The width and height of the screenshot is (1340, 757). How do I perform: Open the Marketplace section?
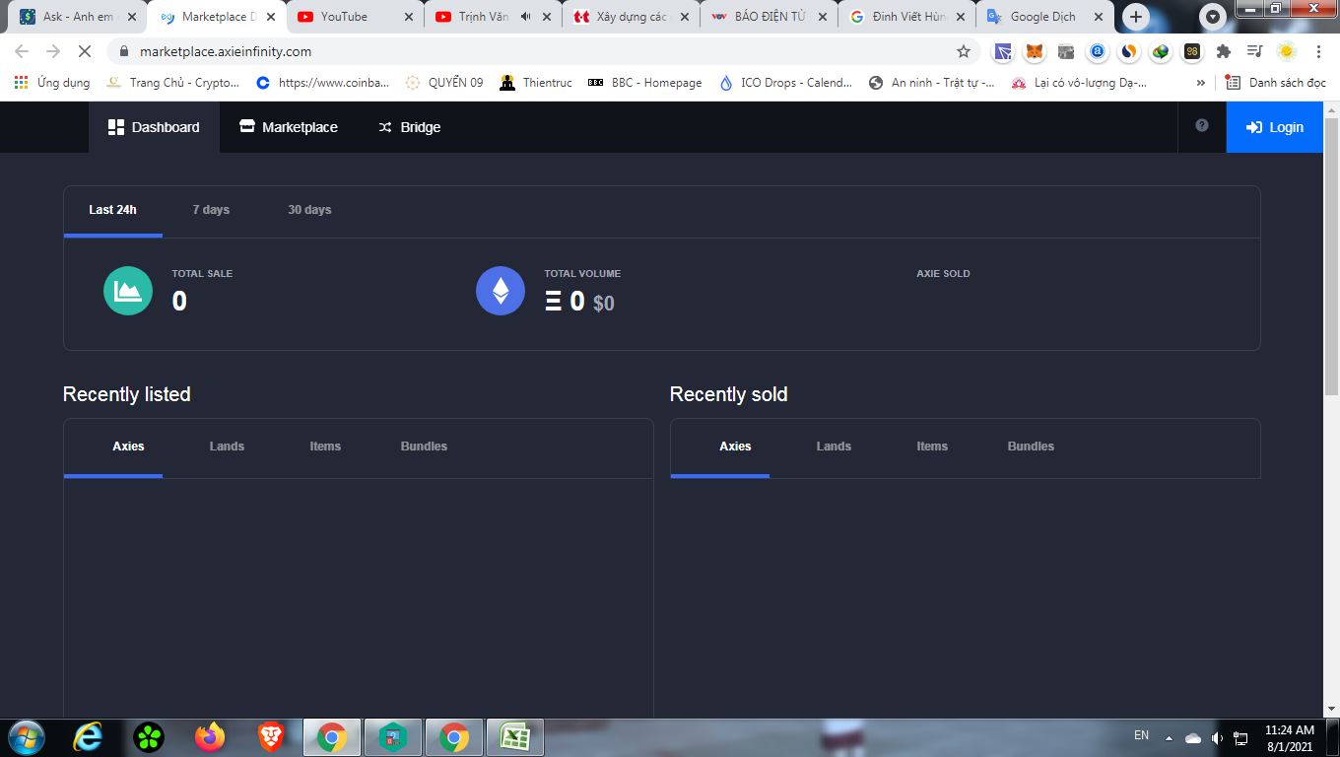(289, 127)
